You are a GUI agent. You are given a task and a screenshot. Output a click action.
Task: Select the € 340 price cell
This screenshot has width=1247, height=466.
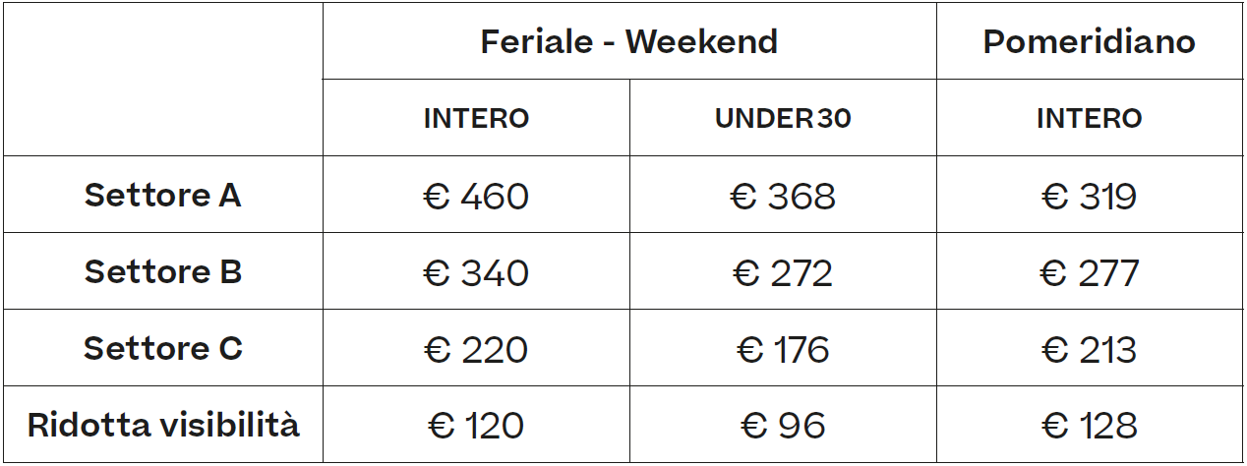pyautogui.click(x=476, y=272)
